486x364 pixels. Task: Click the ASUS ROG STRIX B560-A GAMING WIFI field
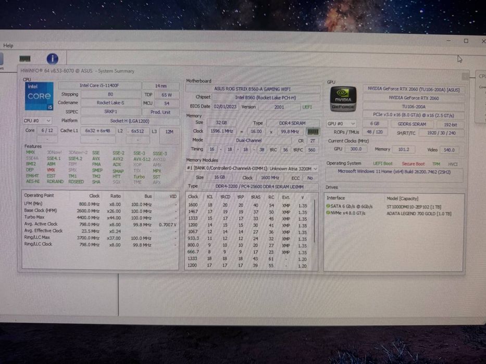click(x=253, y=89)
